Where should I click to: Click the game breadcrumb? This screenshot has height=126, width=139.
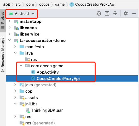pyautogui.click(x=60, y=4)
